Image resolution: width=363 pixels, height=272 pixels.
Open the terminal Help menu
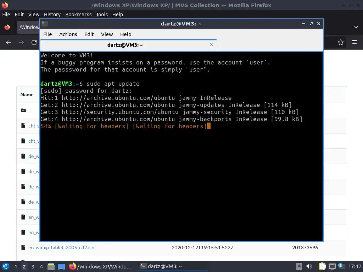126,34
